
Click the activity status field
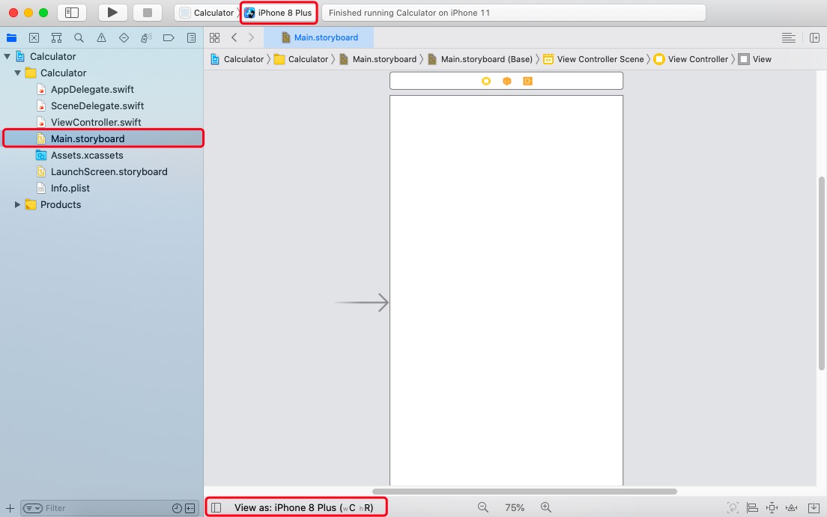click(513, 13)
